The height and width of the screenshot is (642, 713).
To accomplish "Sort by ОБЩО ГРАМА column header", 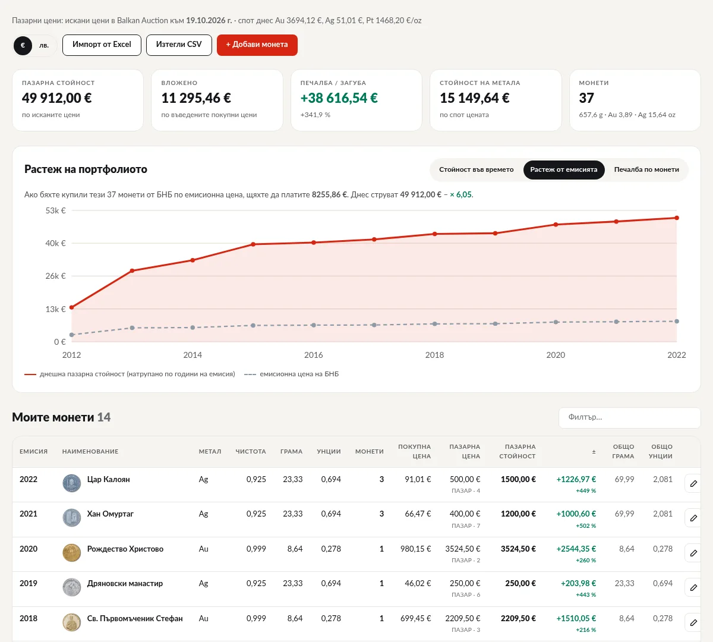I will [x=623, y=452].
